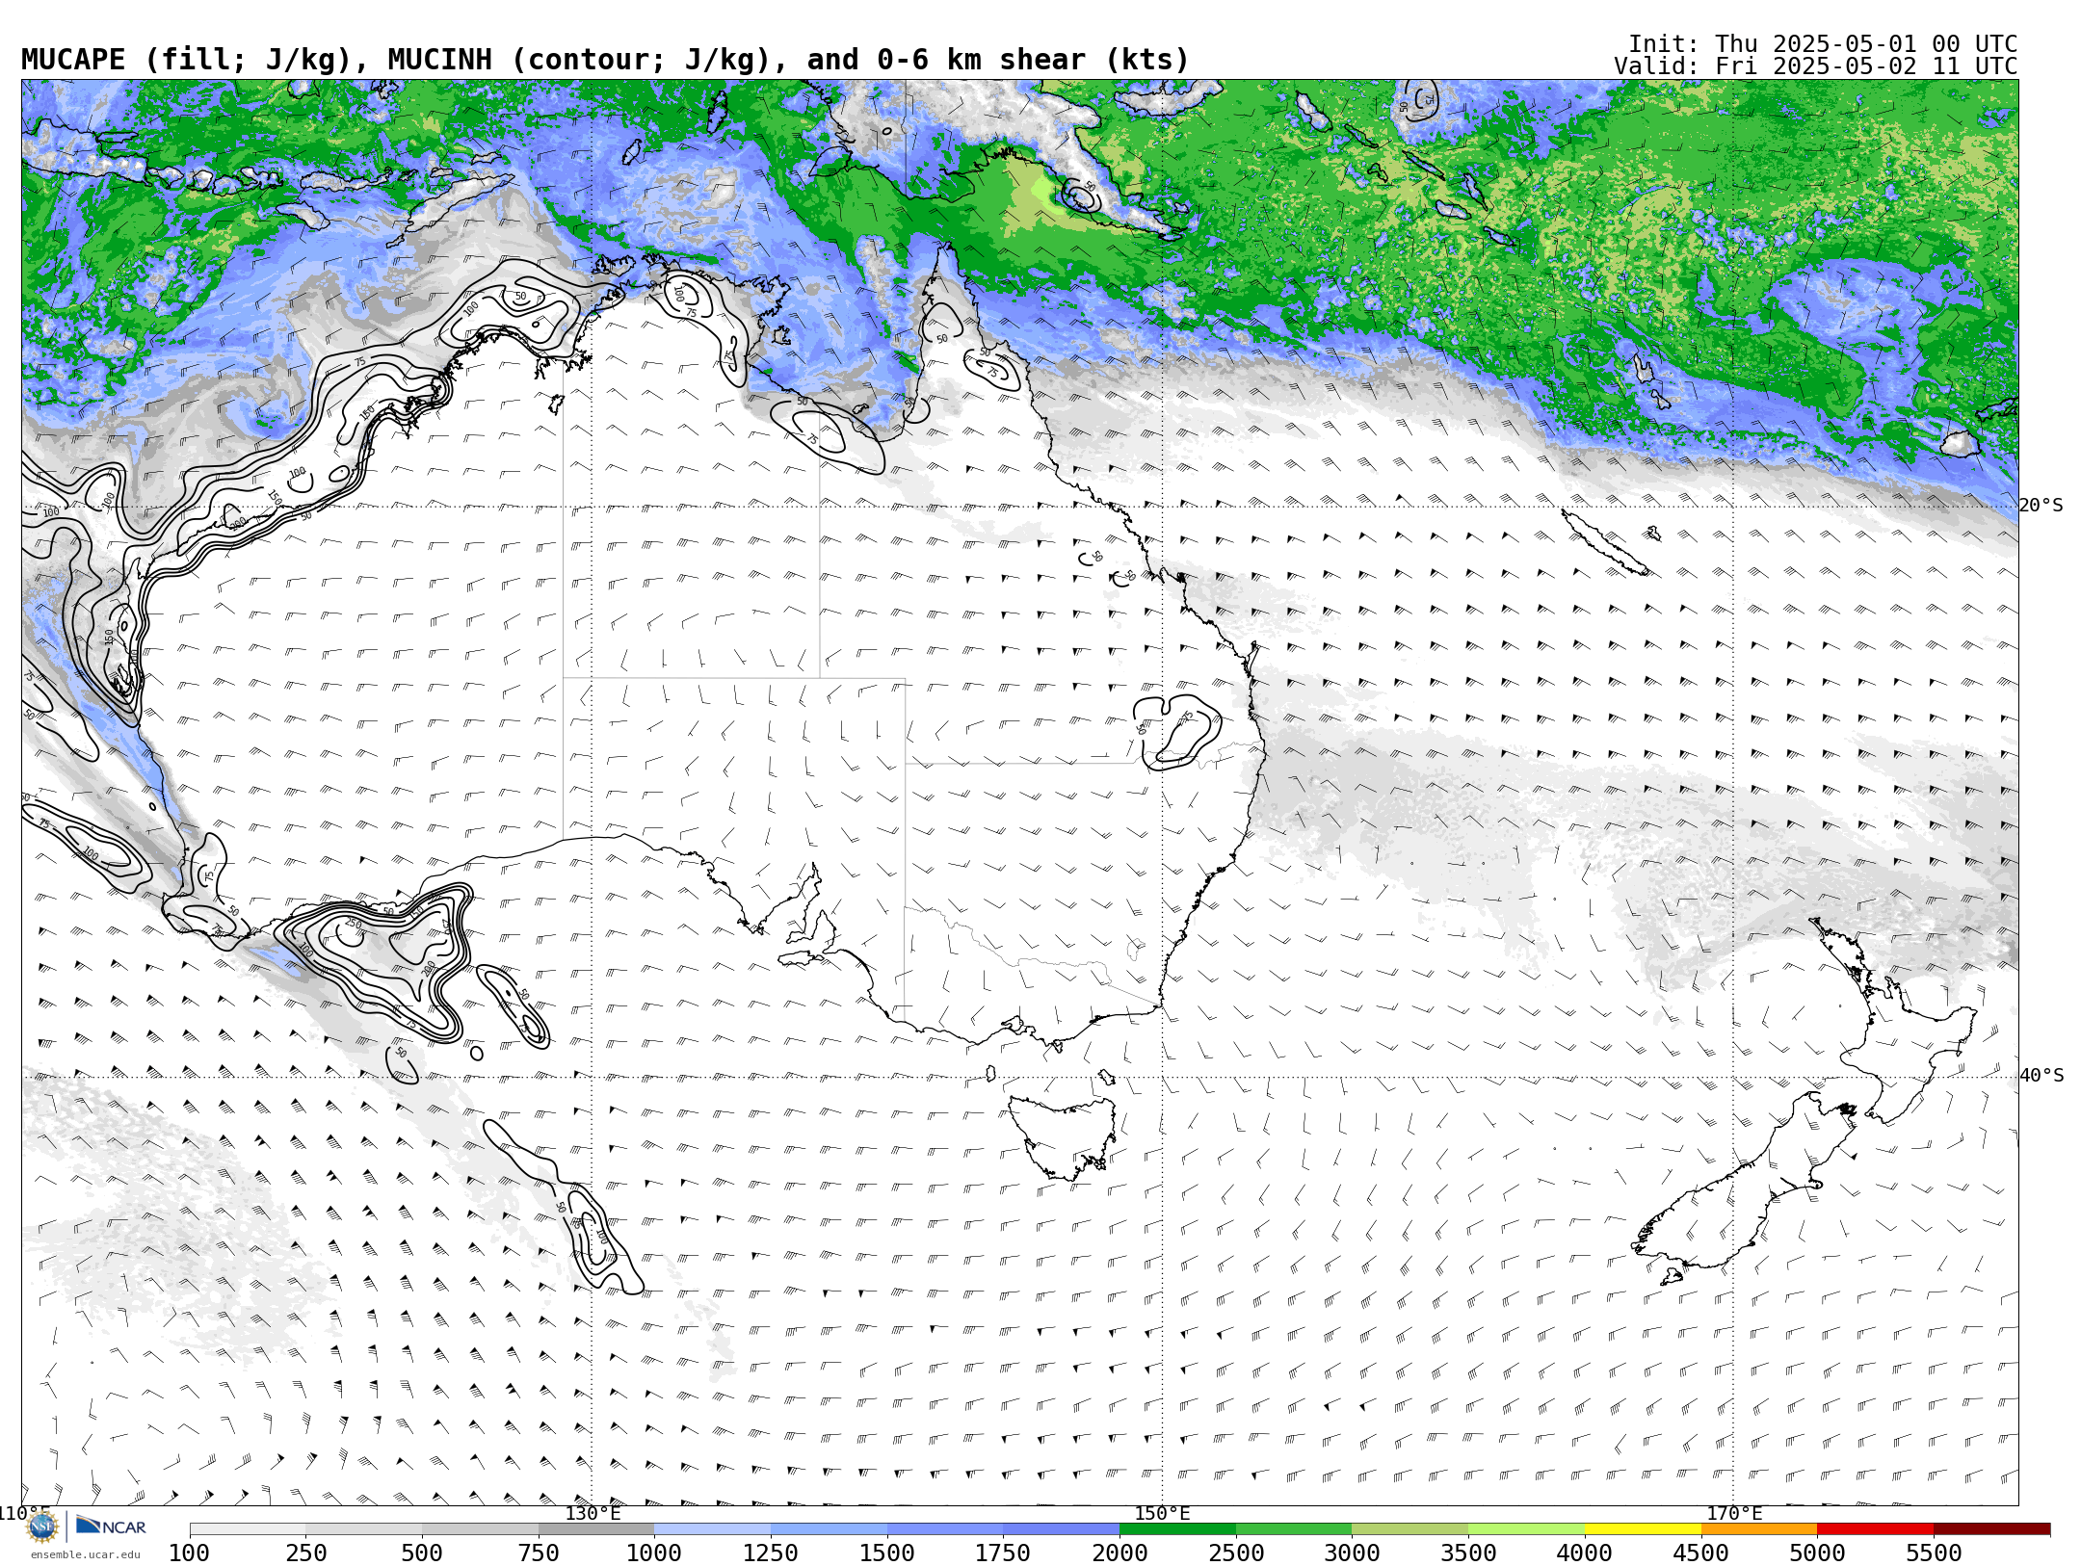Pick the light blue 1250–1500 colorbar segment

point(829,1529)
